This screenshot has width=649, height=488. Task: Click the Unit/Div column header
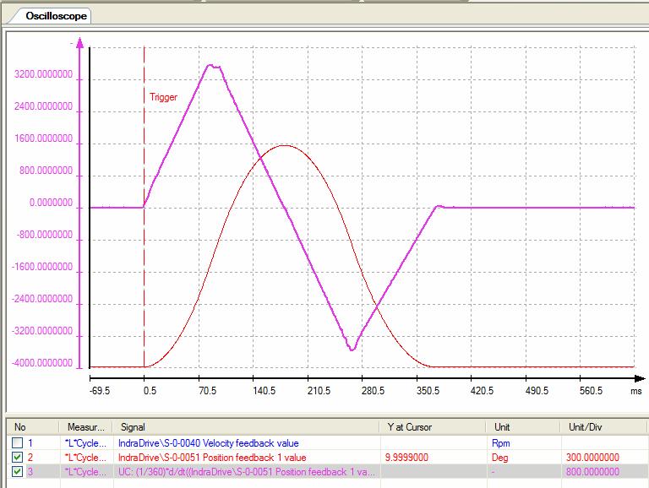603,427
